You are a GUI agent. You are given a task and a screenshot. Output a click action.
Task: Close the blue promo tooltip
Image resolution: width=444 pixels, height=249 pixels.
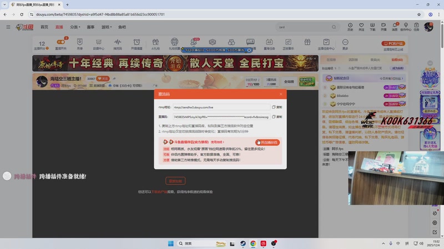click(x=249, y=50)
